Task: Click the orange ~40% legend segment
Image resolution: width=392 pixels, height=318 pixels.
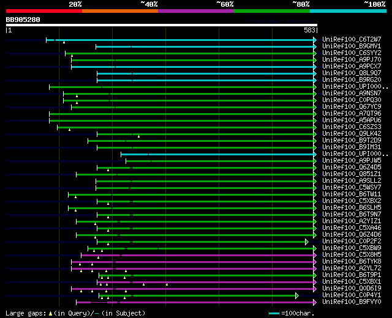Action: [120, 11]
